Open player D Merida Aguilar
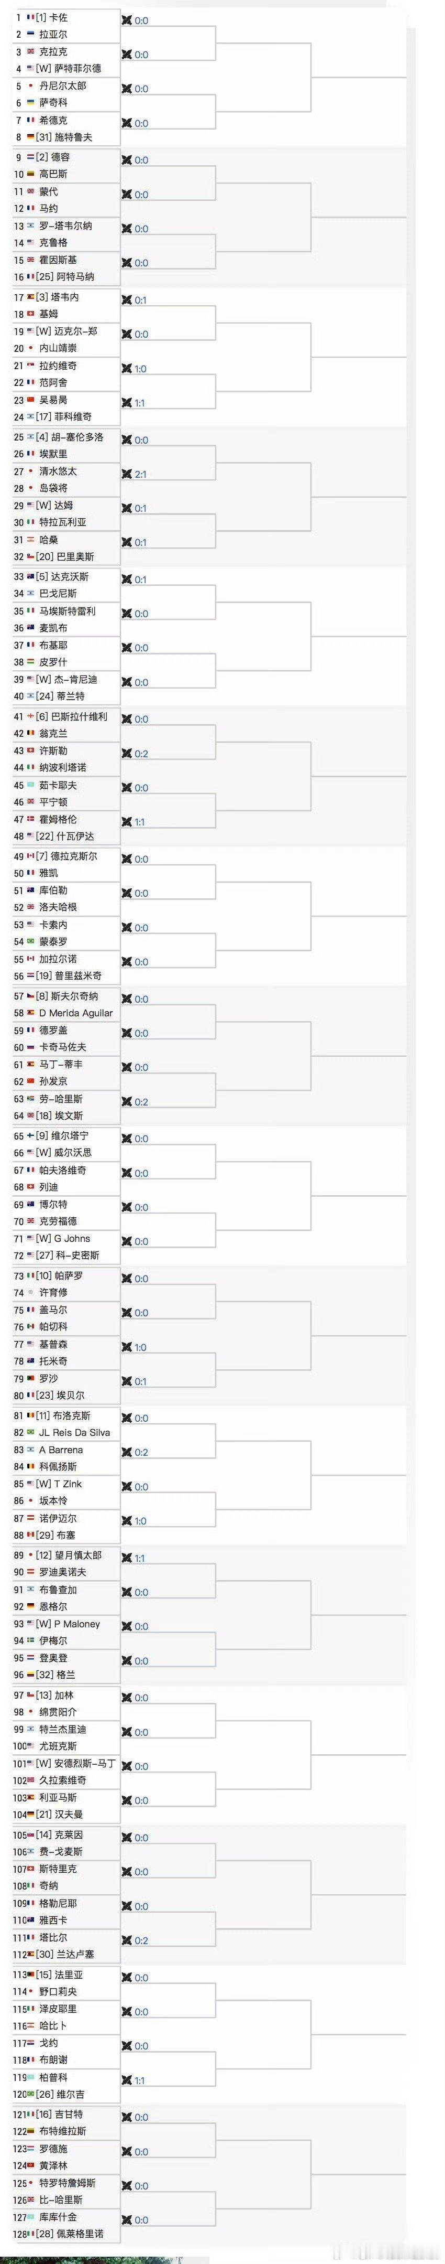 (76, 1013)
